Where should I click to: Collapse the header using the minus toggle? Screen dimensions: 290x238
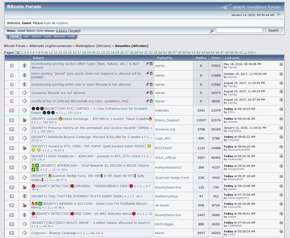pyautogui.click(x=279, y=15)
